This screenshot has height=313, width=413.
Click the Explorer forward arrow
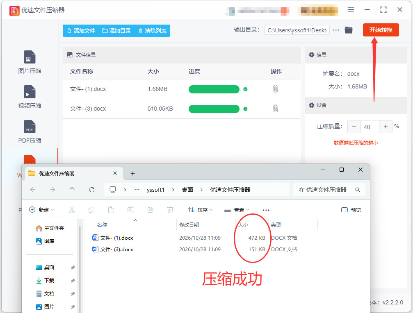click(x=52, y=190)
